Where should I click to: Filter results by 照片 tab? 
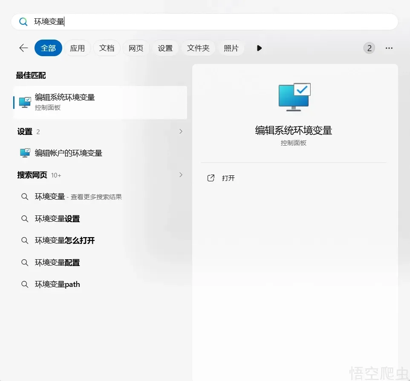[x=231, y=48]
